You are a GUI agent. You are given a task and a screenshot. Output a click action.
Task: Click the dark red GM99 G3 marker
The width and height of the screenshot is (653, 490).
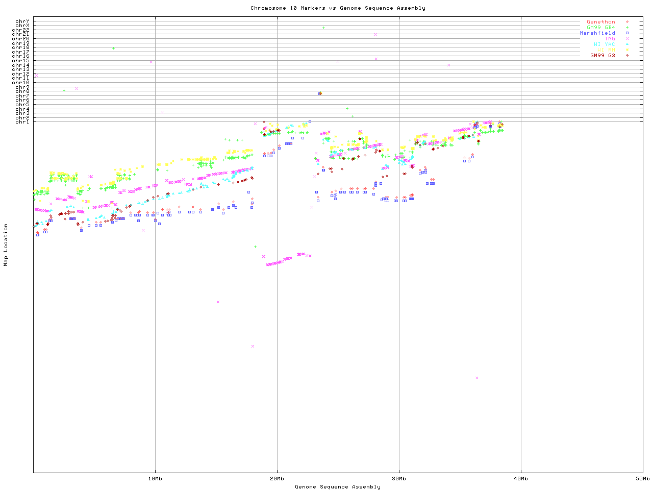(x=627, y=56)
